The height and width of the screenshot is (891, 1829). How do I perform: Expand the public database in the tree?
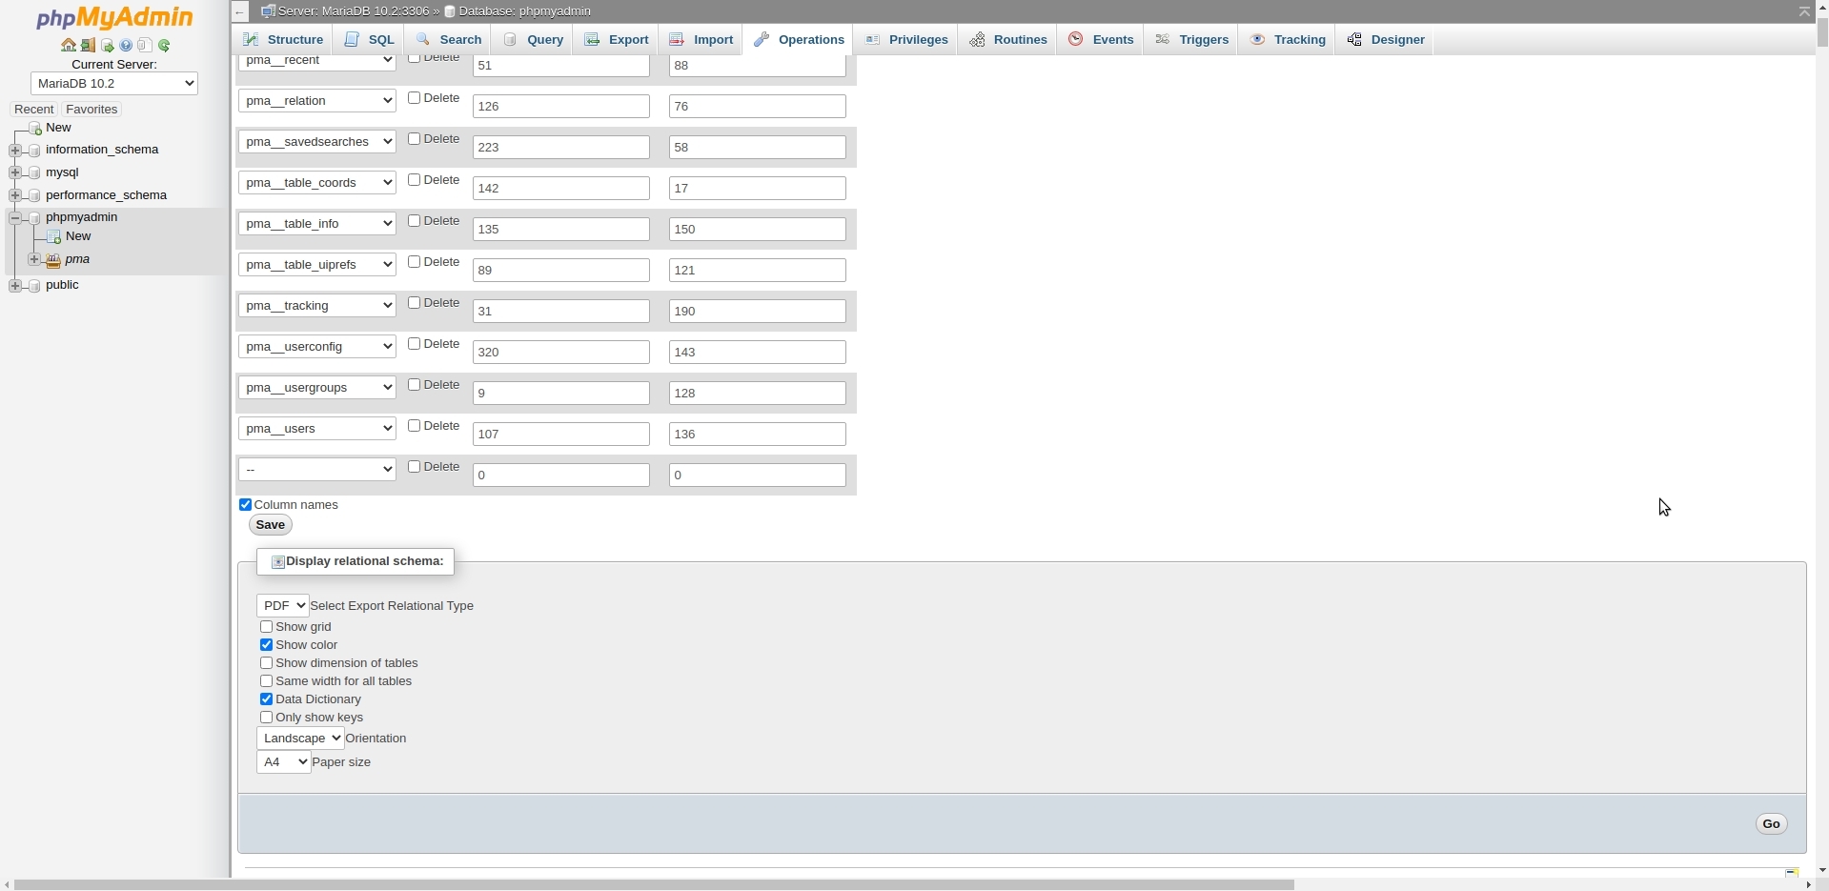click(15, 285)
